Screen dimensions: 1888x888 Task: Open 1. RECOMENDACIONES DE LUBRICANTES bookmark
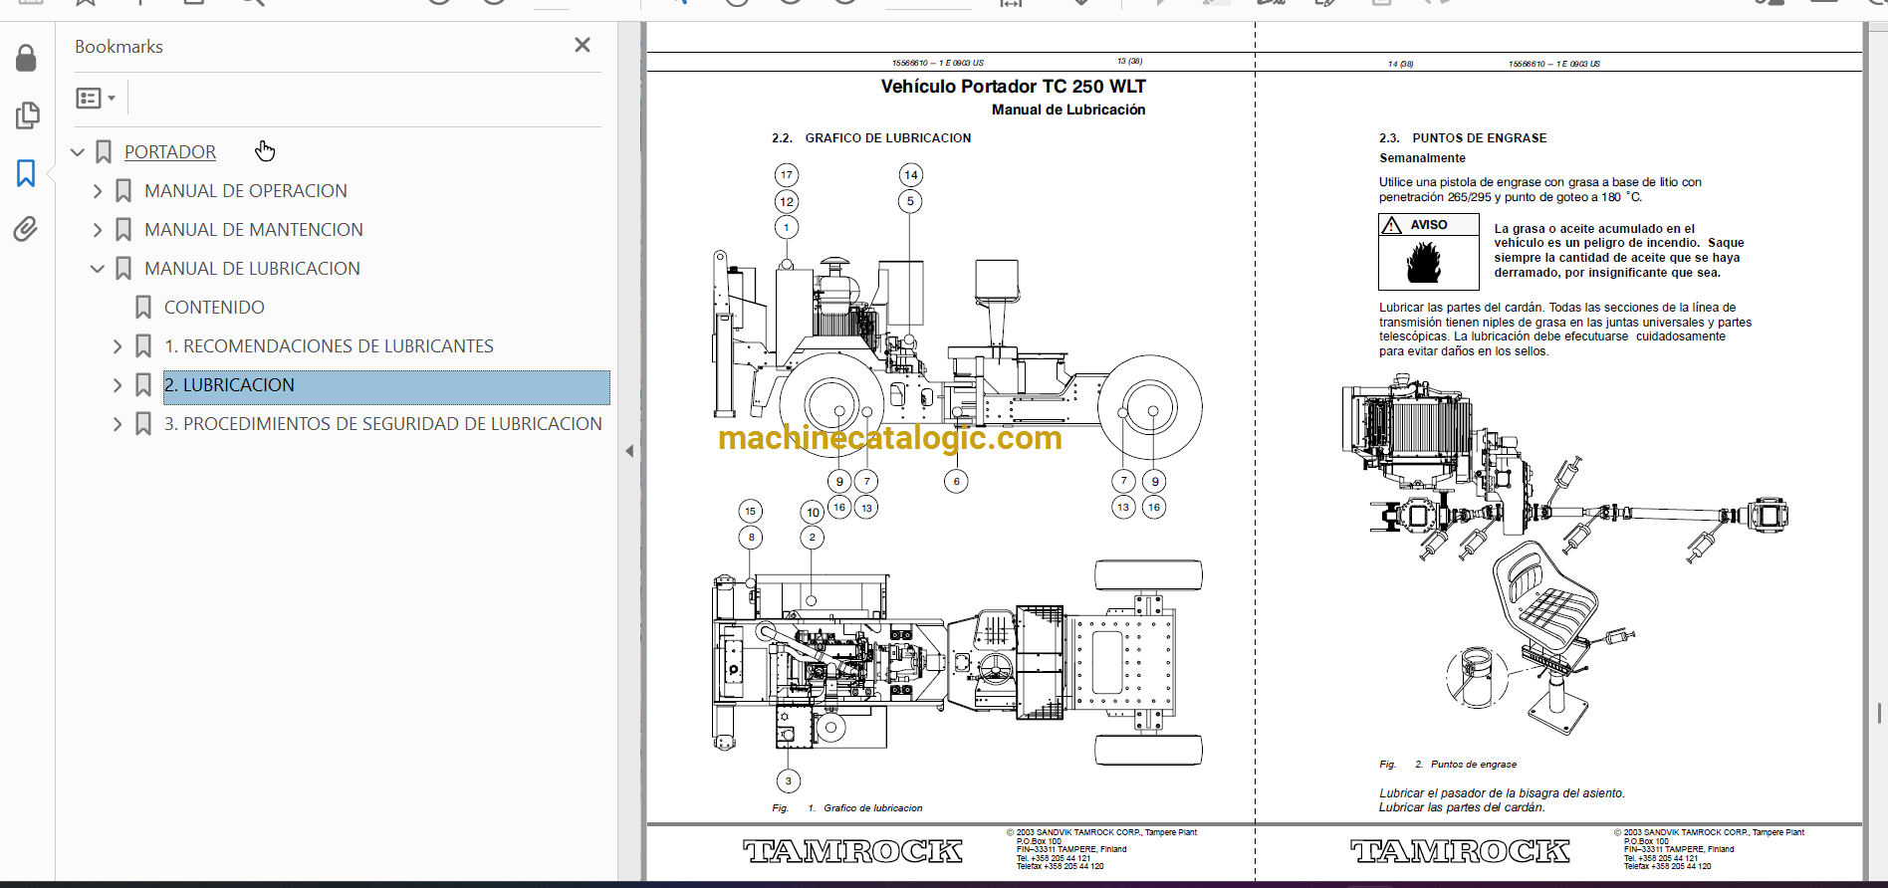[329, 346]
